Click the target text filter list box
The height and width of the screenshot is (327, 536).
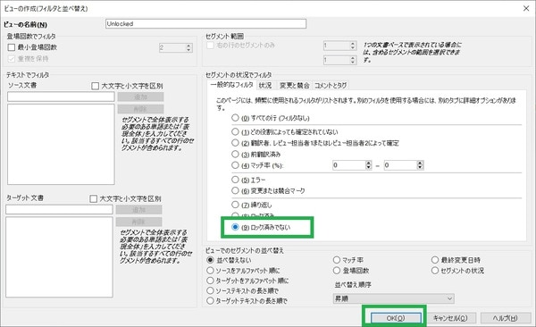[x=59, y=257]
